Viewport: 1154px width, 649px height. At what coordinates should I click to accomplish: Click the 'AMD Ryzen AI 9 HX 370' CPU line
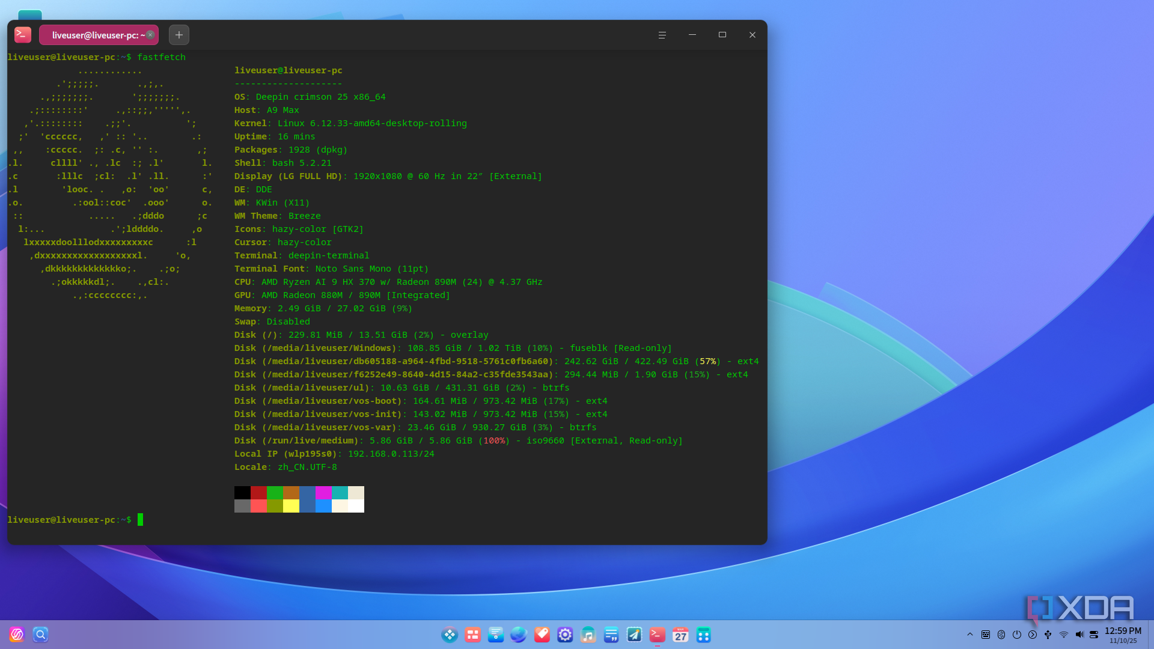point(388,282)
